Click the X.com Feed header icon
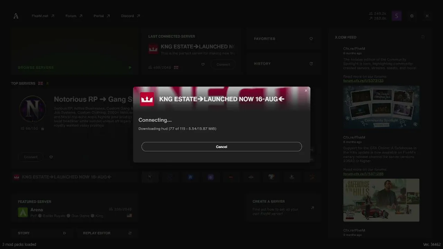The height and width of the screenshot is (249, 443). (x=423, y=37)
